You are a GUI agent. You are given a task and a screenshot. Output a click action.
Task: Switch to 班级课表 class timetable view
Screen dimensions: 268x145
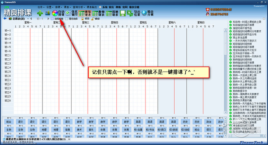[x=85, y=13]
